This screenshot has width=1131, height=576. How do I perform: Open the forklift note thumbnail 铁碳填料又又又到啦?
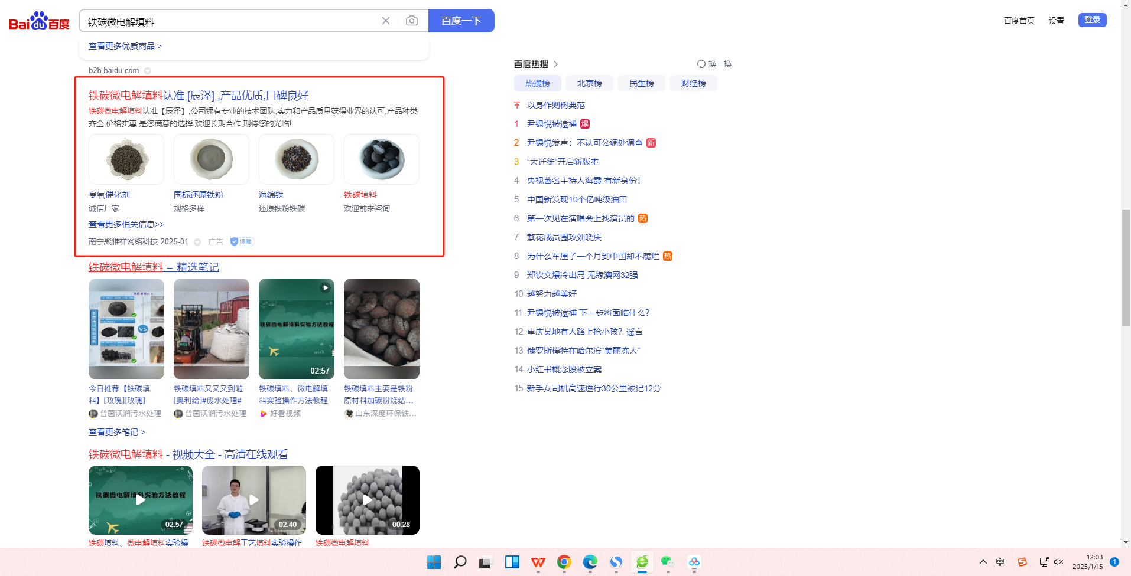pos(212,329)
